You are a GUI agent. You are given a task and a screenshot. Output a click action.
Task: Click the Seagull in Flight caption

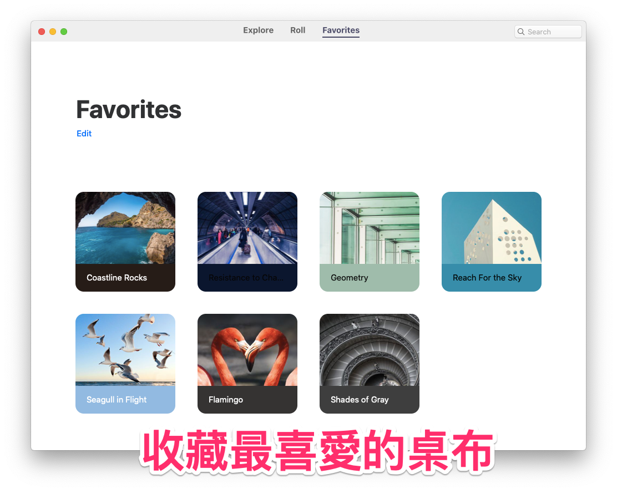click(117, 400)
